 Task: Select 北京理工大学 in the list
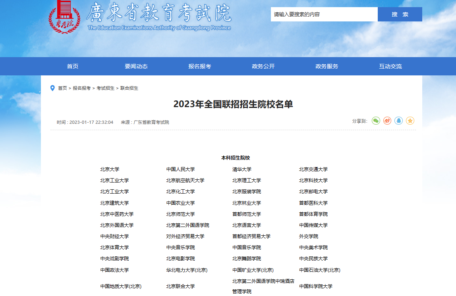click(x=247, y=181)
